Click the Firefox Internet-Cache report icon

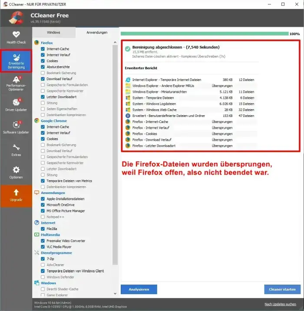(x=128, y=122)
